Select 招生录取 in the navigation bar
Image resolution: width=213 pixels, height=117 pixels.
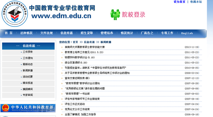click(87, 33)
